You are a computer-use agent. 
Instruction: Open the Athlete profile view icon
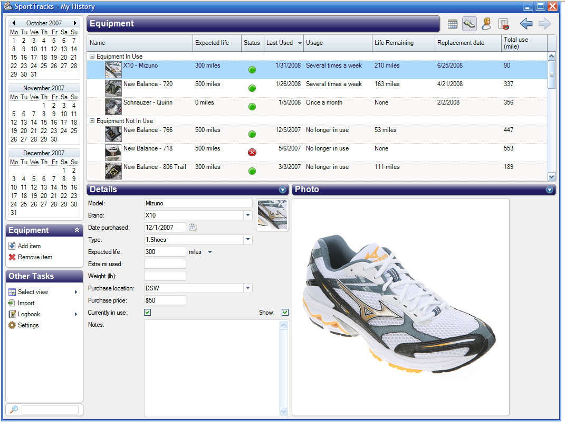tap(486, 24)
